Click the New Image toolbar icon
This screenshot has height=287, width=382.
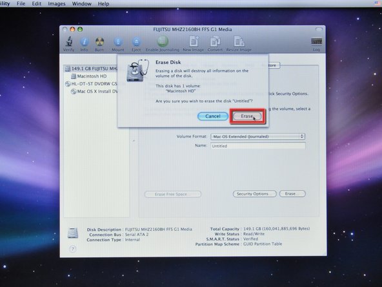click(194, 44)
